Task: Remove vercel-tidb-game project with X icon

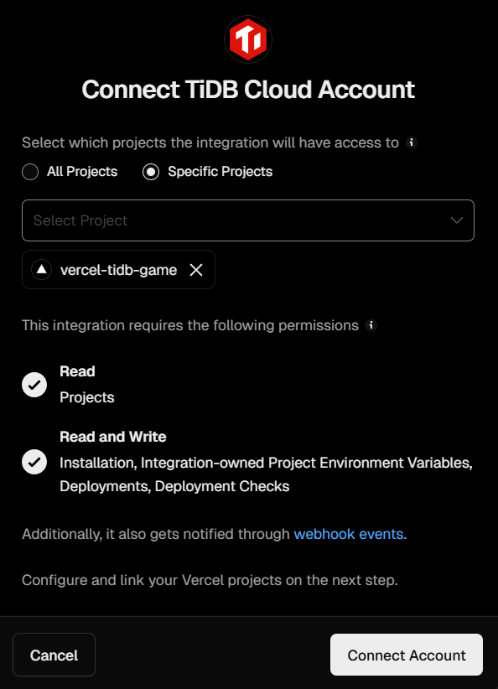Action: click(196, 270)
